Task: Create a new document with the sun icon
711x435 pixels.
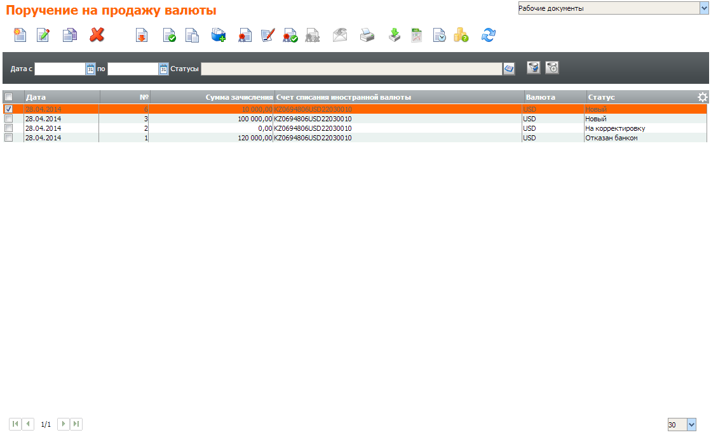Action: pos(20,35)
